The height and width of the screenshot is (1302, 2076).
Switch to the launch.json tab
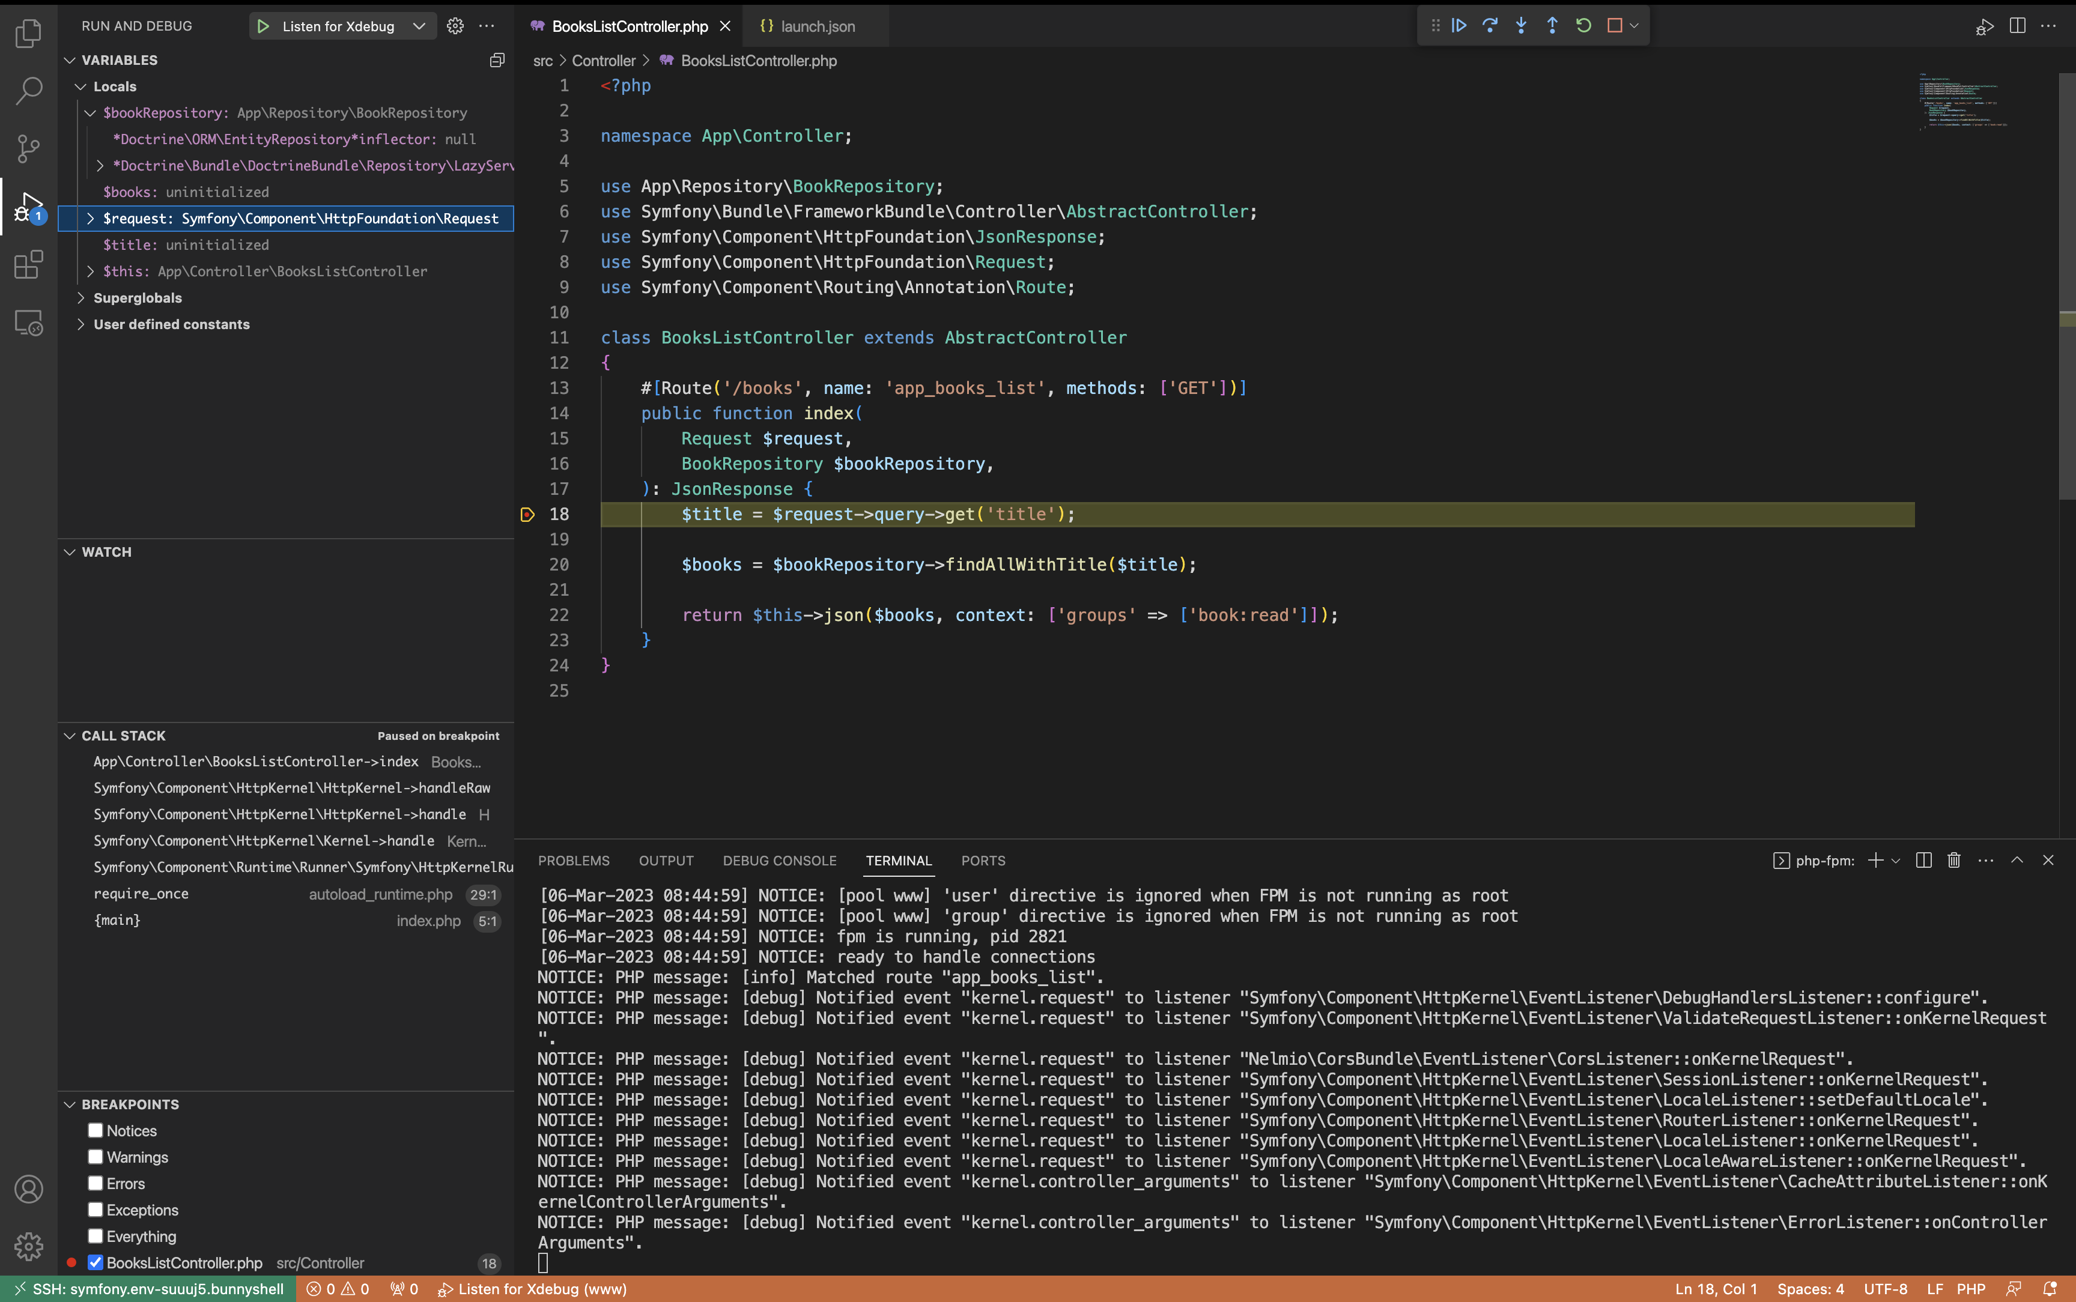(x=817, y=26)
